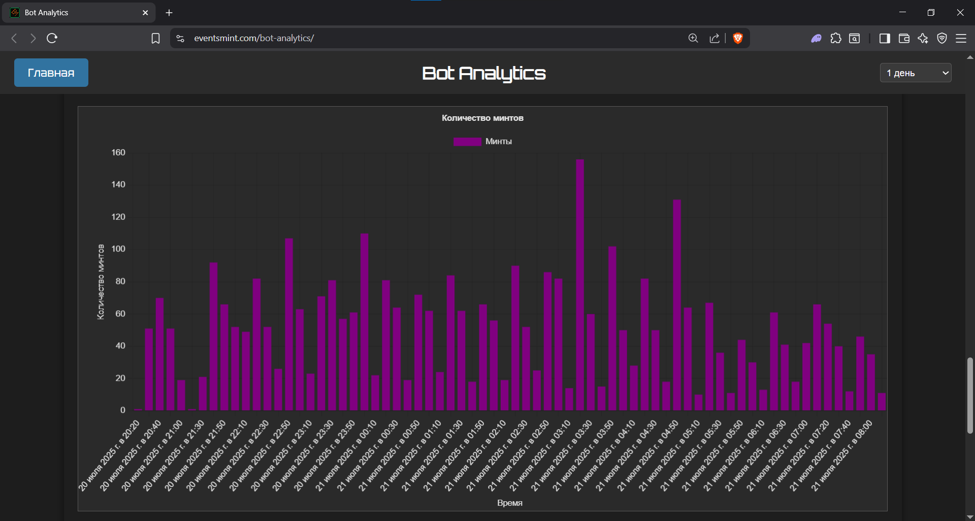Open the zoom magnifier in address bar

(693, 38)
